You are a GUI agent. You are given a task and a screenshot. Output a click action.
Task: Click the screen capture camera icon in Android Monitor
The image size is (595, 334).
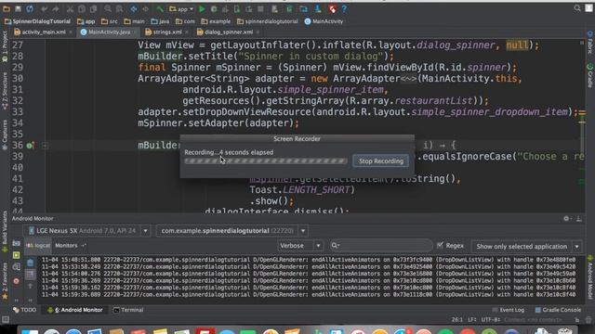coord(17,243)
